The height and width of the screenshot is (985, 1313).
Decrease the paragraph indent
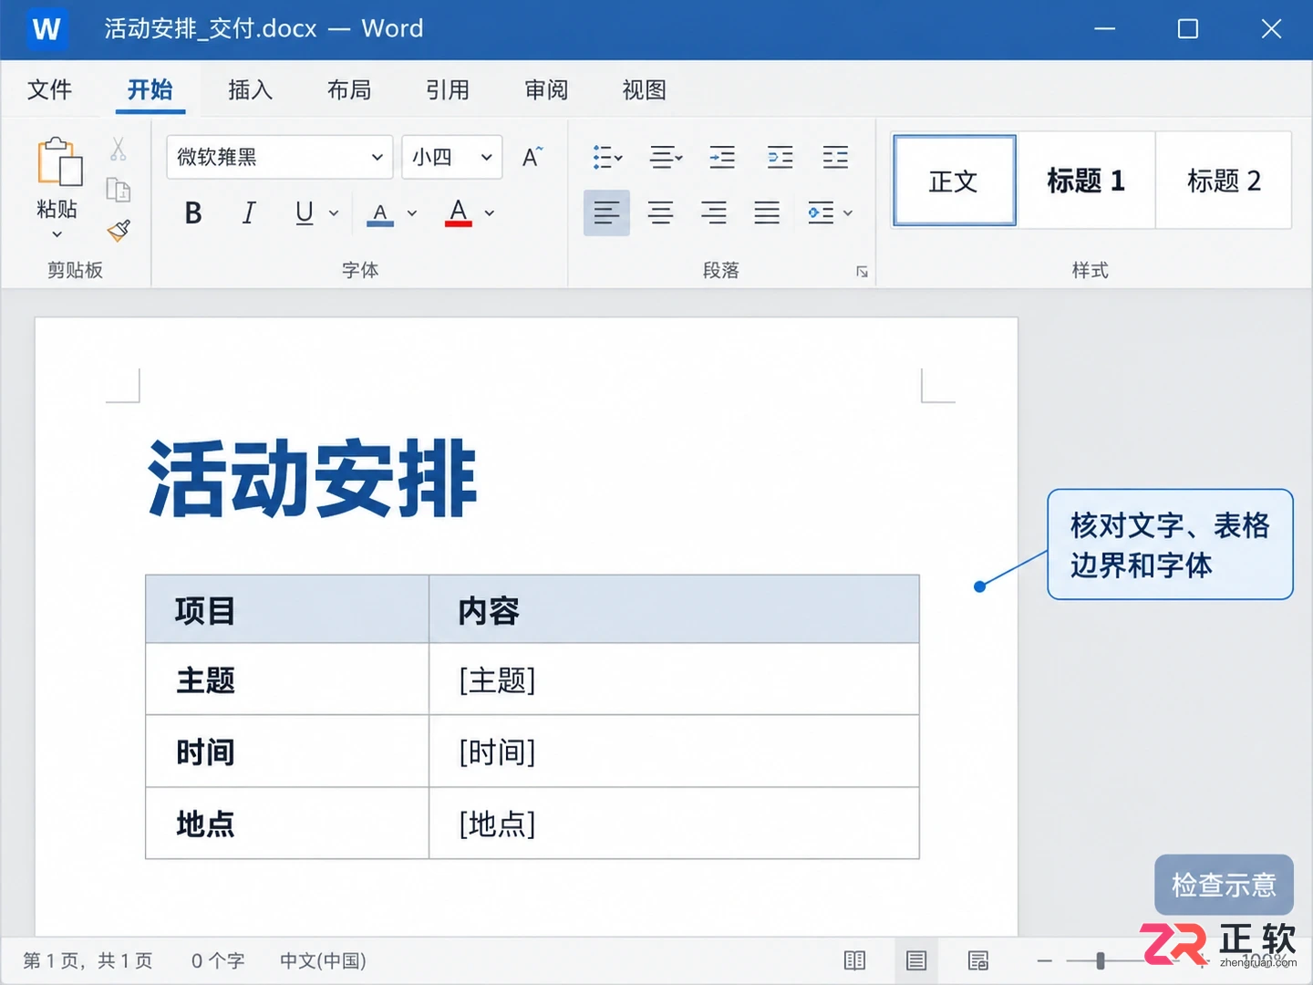click(722, 157)
